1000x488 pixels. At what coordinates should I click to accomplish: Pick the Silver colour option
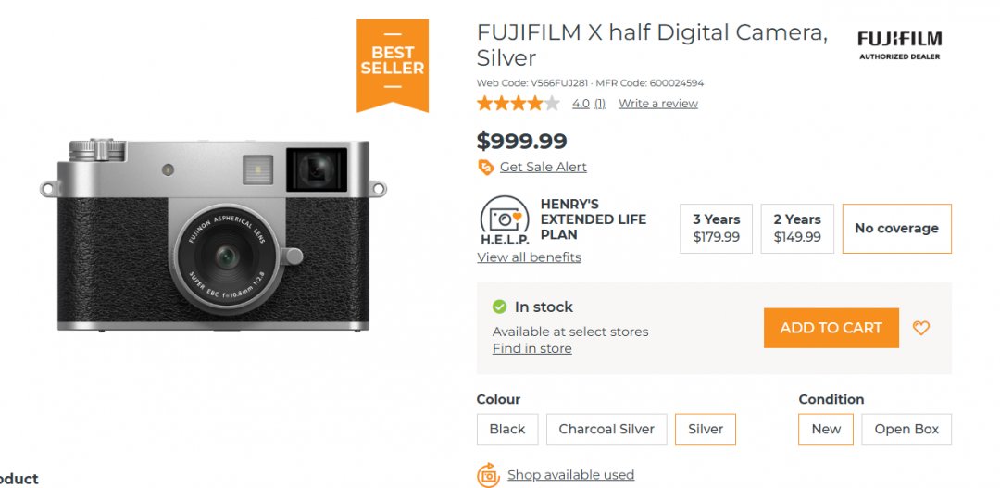tap(706, 429)
